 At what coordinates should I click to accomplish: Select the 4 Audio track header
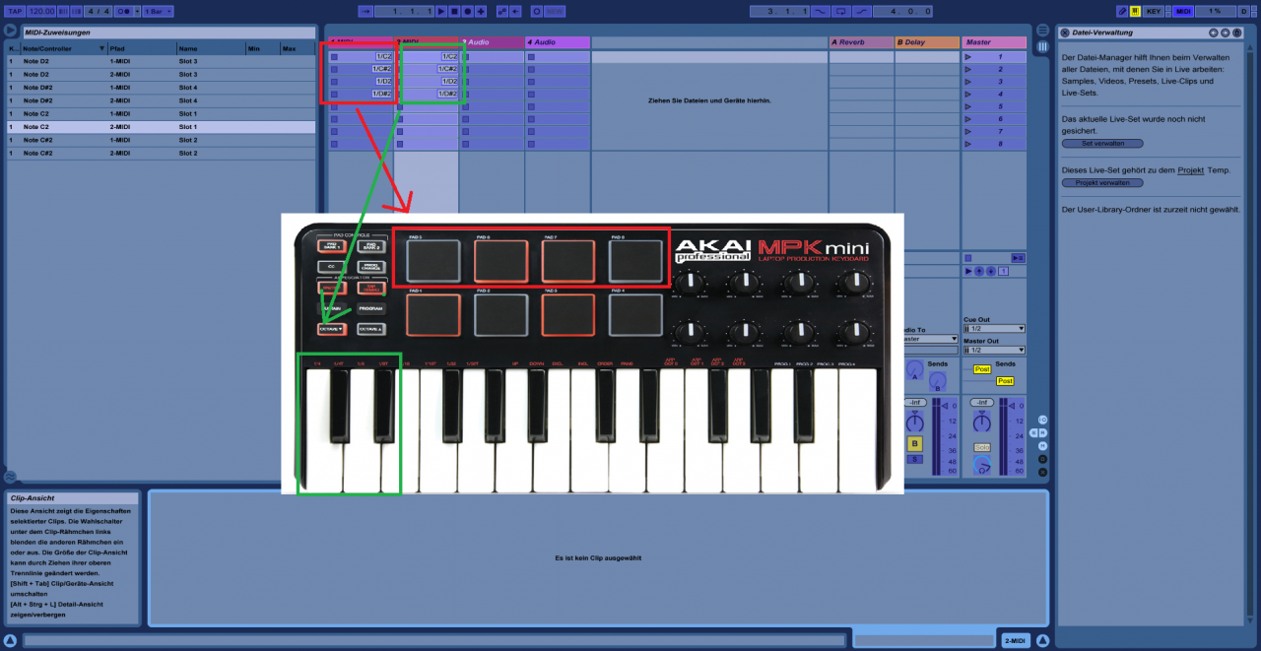point(558,42)
